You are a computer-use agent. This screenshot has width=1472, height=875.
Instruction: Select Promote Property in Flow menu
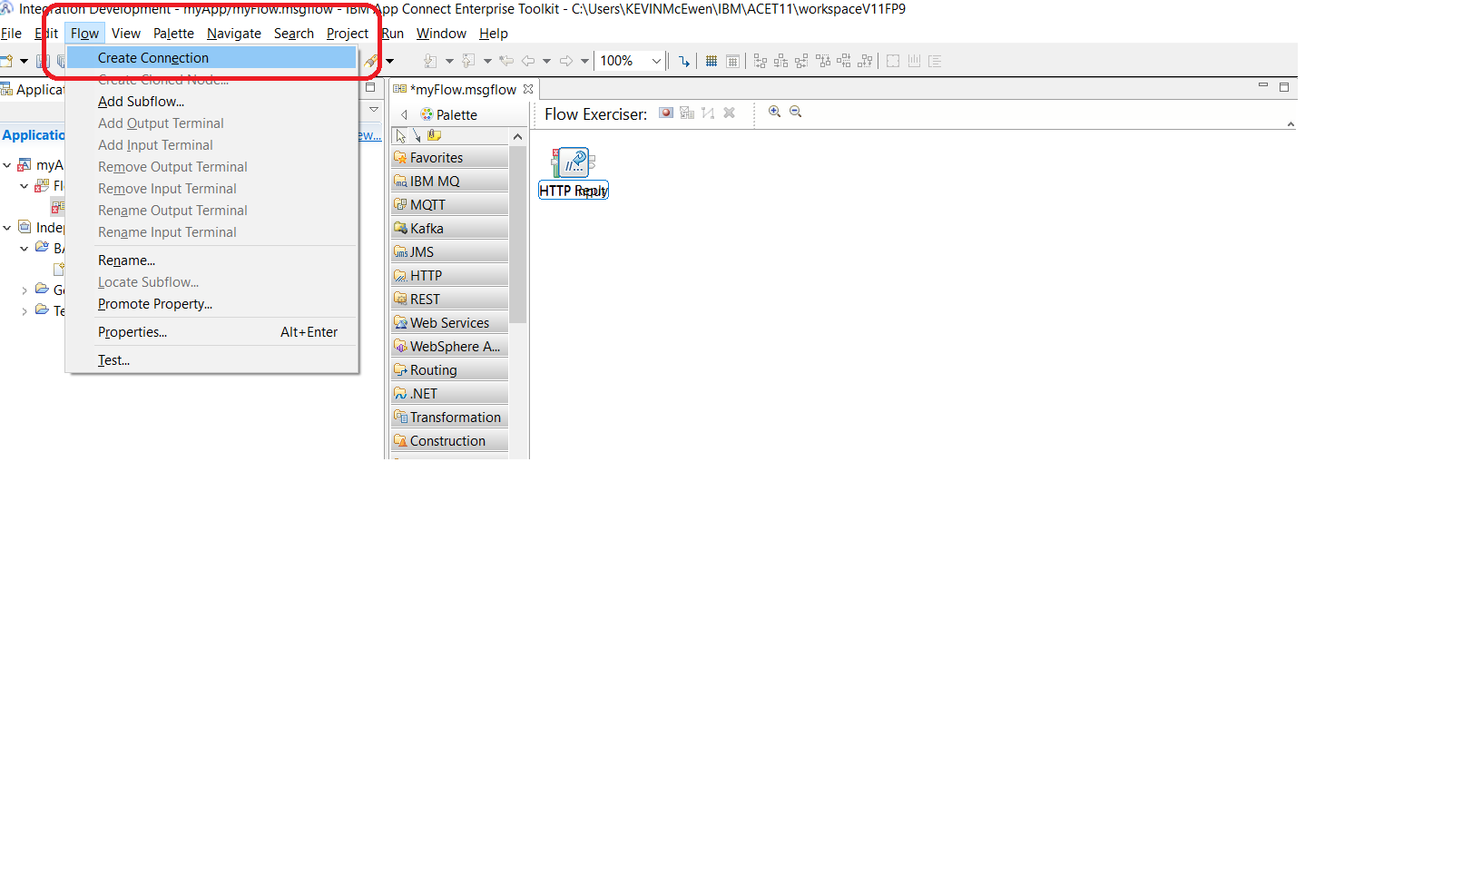[x=155, y=304]
